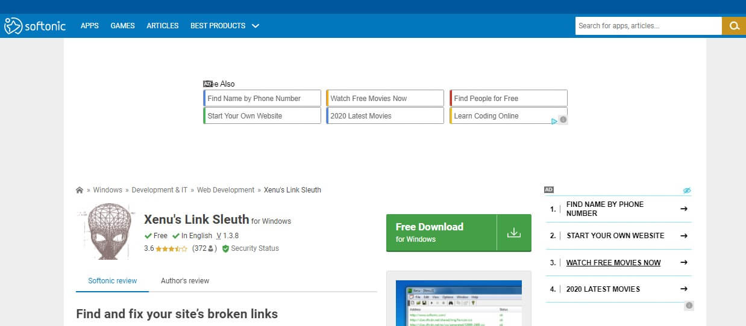The width and height of the screenshot is (746, 326).
Task: Click the star rating icons
Action: point(171,248)
